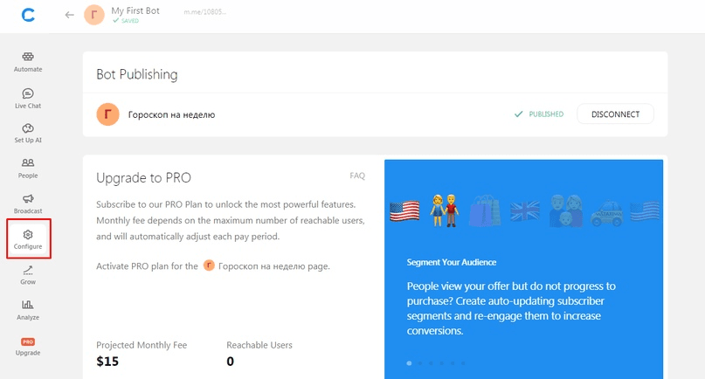Image resolution: width=705 pixels, height=379 pixels.
Task: Open the Grow section
Action: click(28, 275)
